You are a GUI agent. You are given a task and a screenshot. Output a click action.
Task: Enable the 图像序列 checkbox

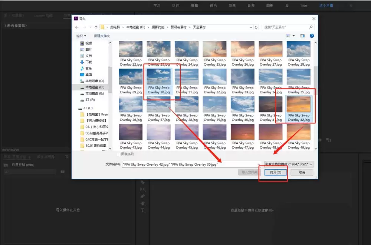click(119, 154)
